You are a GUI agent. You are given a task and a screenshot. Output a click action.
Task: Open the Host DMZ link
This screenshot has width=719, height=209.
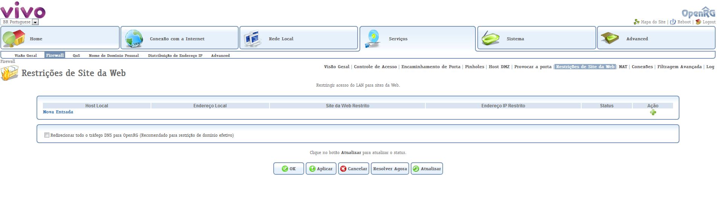[x=499, y=67]
